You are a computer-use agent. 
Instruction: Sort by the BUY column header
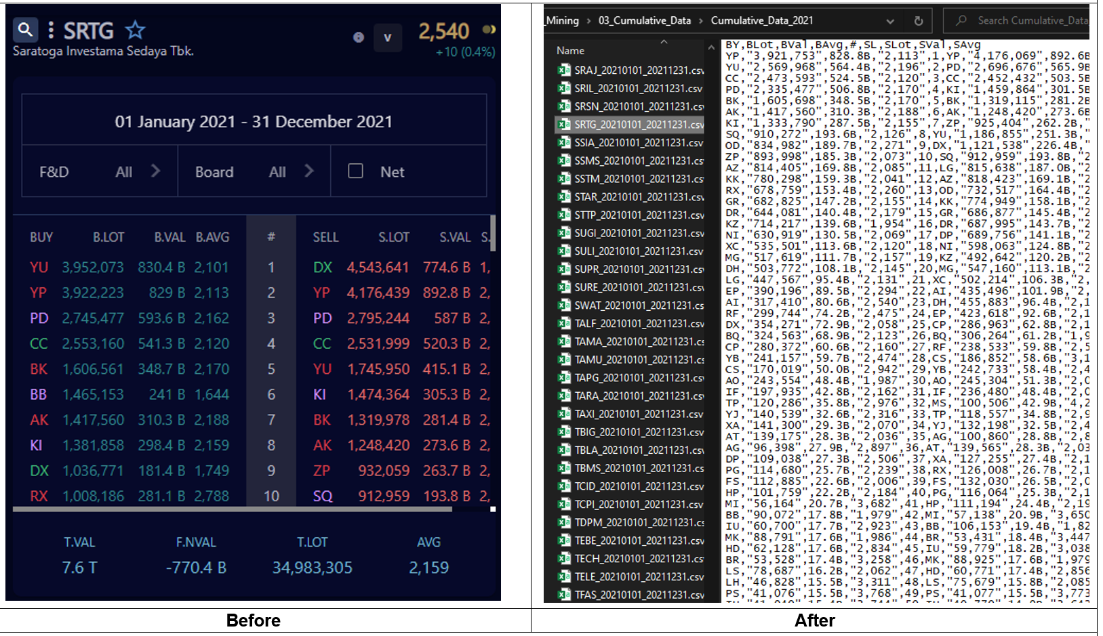coord(41,237)
